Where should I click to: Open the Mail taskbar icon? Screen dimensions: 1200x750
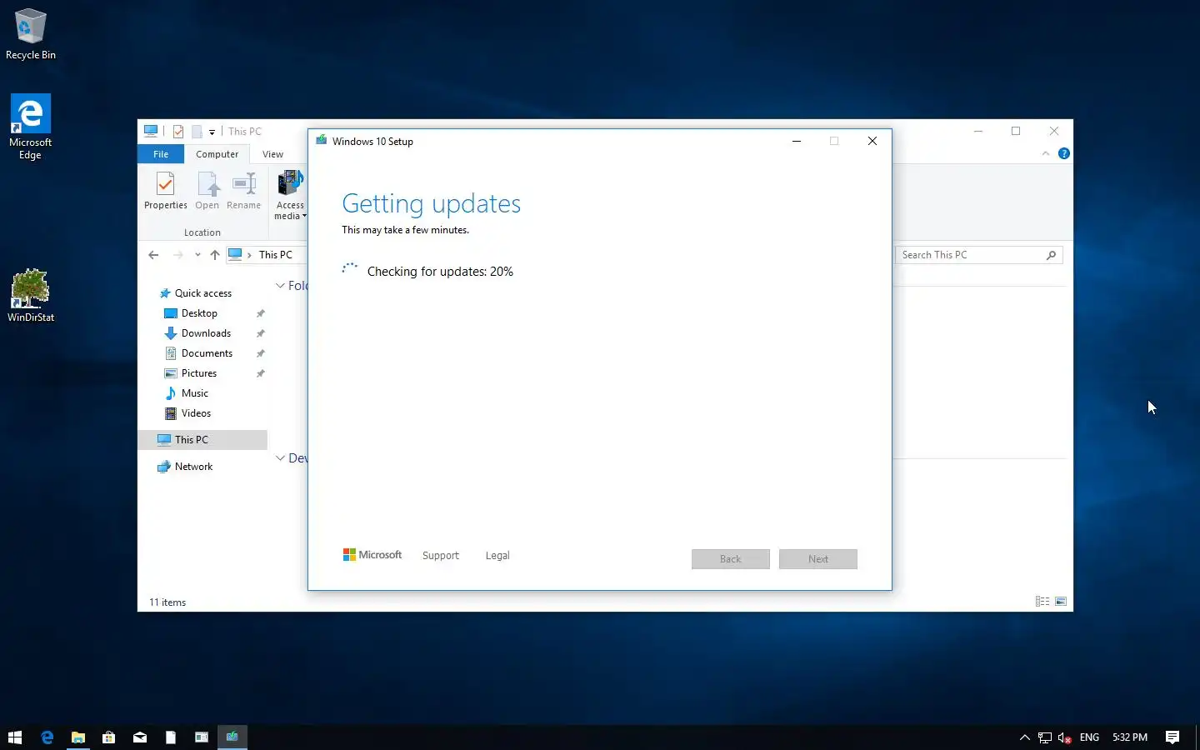[x=139, y=737]
